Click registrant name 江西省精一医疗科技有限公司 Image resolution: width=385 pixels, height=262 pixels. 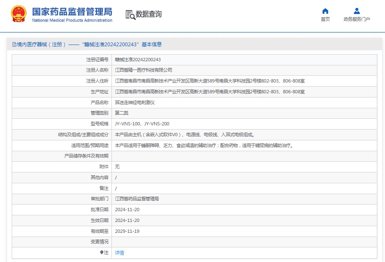[x=143, y=70]
